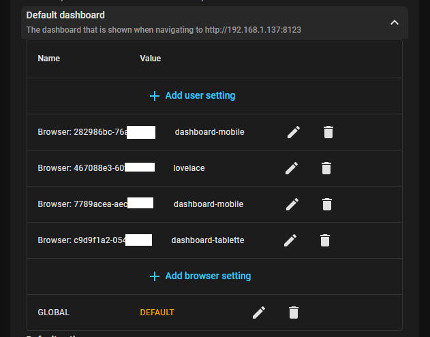Screen dimensions: 430x337
Task: Collapse the Default dashboard section
Action: click(394, 22)
